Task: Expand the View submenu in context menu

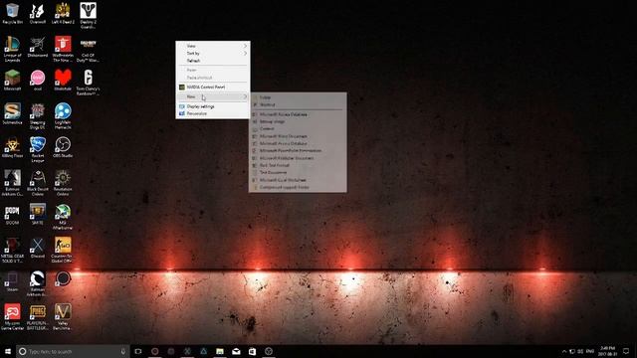Action: point(213,46)
